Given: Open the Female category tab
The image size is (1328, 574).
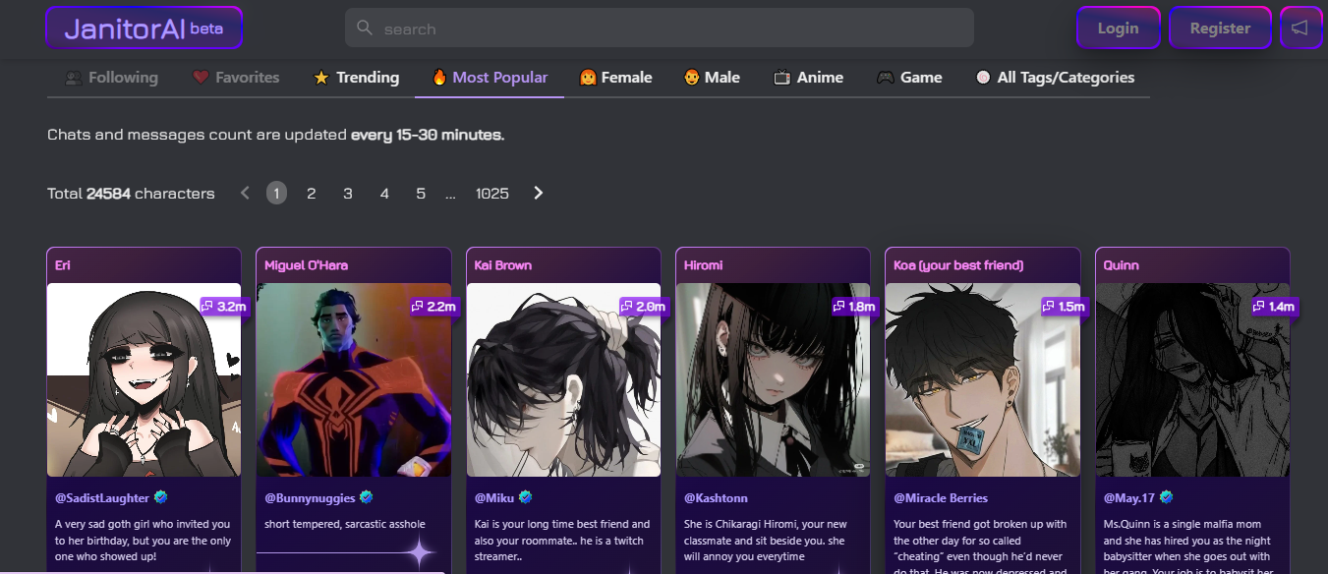Looking at the screenshot, I should pyautogui.click(x=616, y=78).
